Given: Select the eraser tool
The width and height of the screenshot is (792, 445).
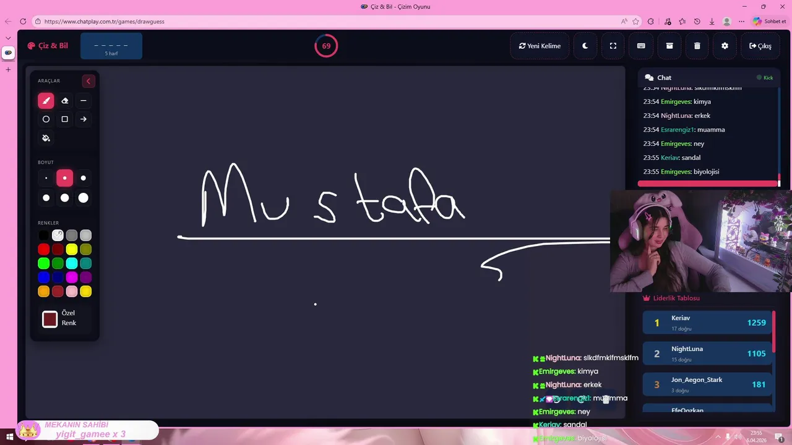Looking at the screenshot, I should click(64, 101).
